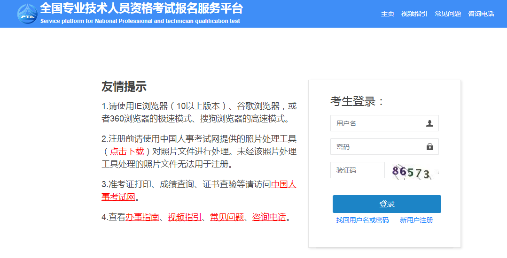507x258 pixels.
Task: Click the PTA globe logo
Action: (27, 14)
